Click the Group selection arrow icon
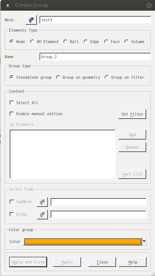 pyautogui.click(x=42, y=215)
